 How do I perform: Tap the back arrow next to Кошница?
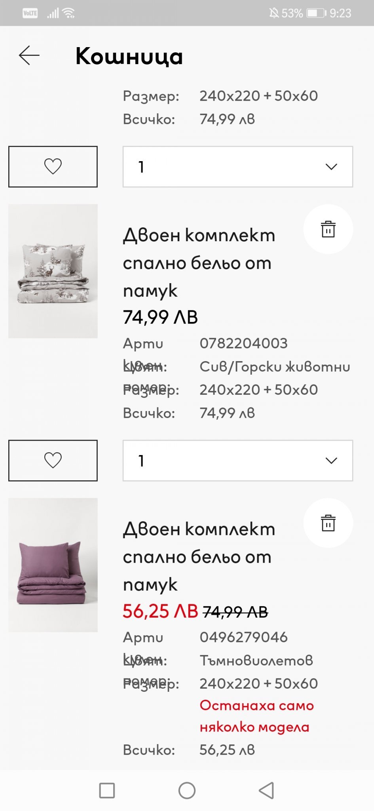(29, 55)
